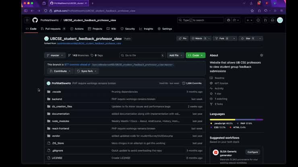Star this repository
298x167 pixels.
pyautogui.click(x=248, y=39)
